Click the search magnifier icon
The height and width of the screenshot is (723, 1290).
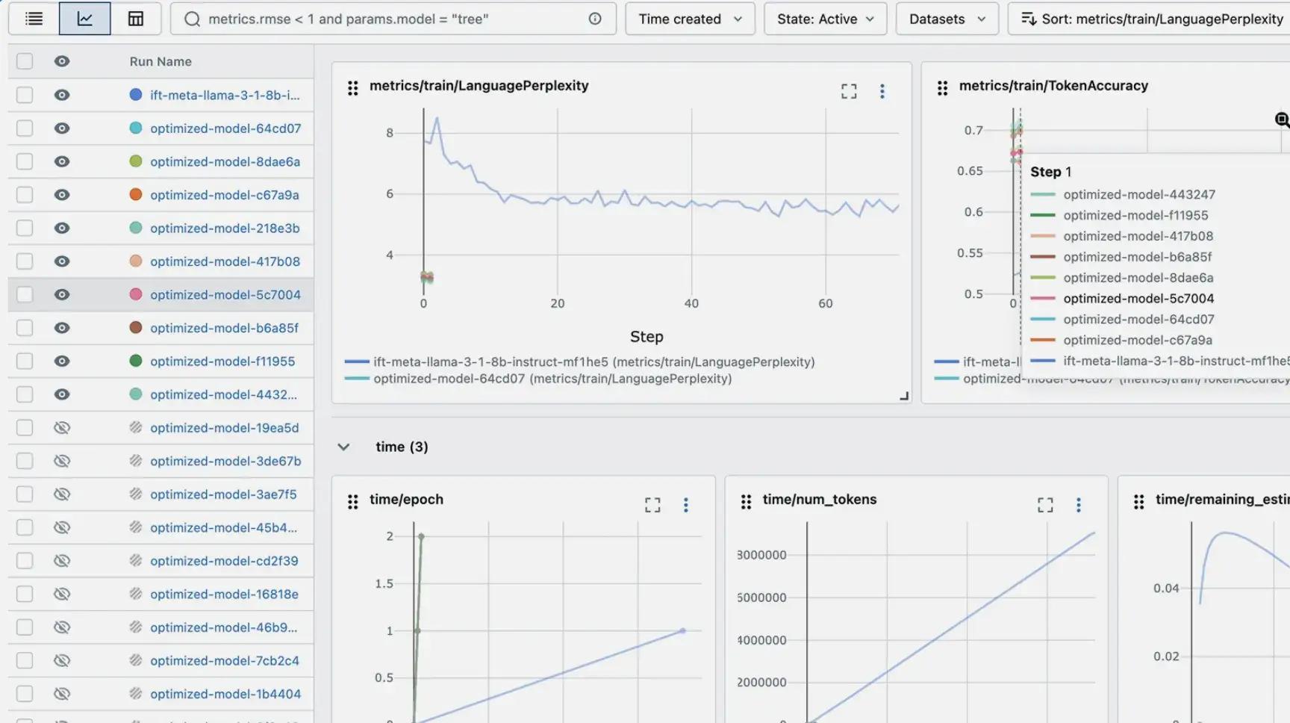(x=193, y=19)
